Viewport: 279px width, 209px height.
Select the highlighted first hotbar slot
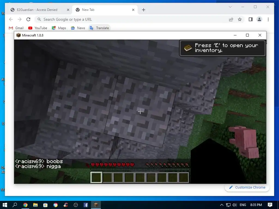[96, 177]
